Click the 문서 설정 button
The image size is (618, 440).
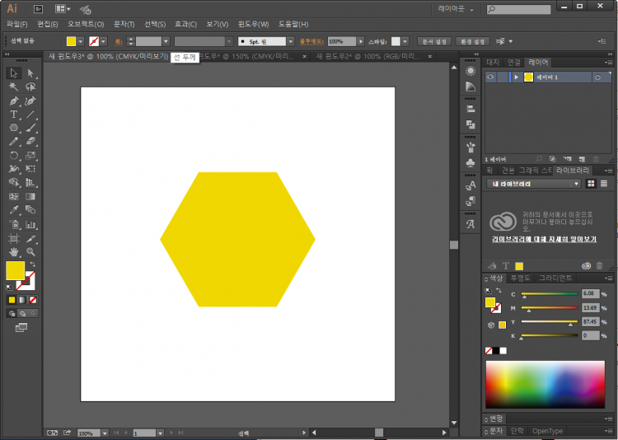point(434,41)
